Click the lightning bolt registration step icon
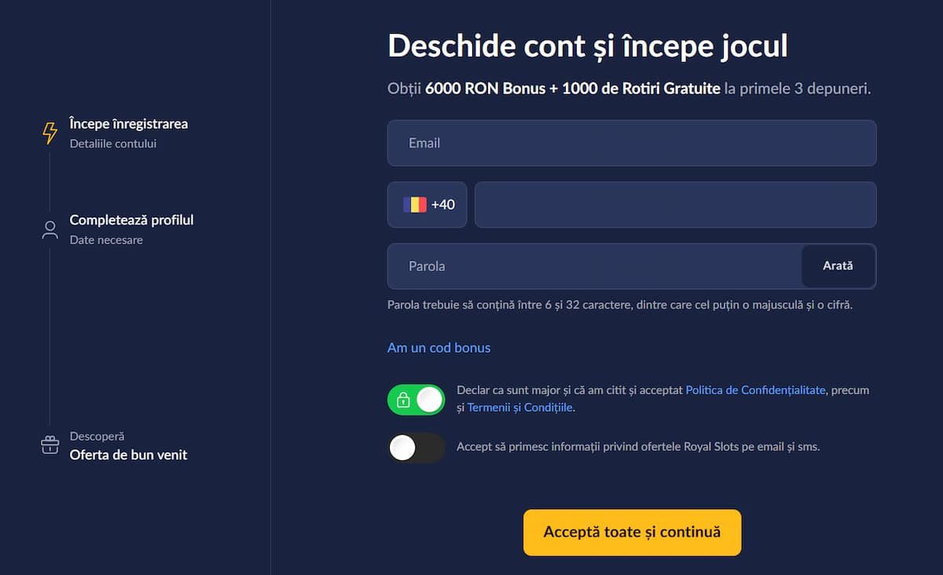 click(x=50, y=133)
